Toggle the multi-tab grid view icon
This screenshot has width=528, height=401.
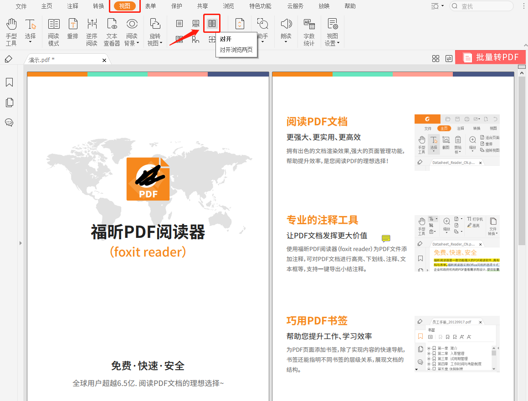pos(436,58)
